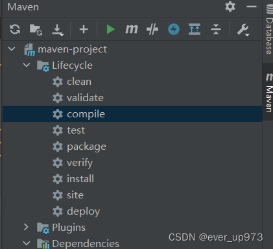Open Maven panel gear options
Image resolution: width=273 pixels, height=249 pixels.
tap(230, 6)
